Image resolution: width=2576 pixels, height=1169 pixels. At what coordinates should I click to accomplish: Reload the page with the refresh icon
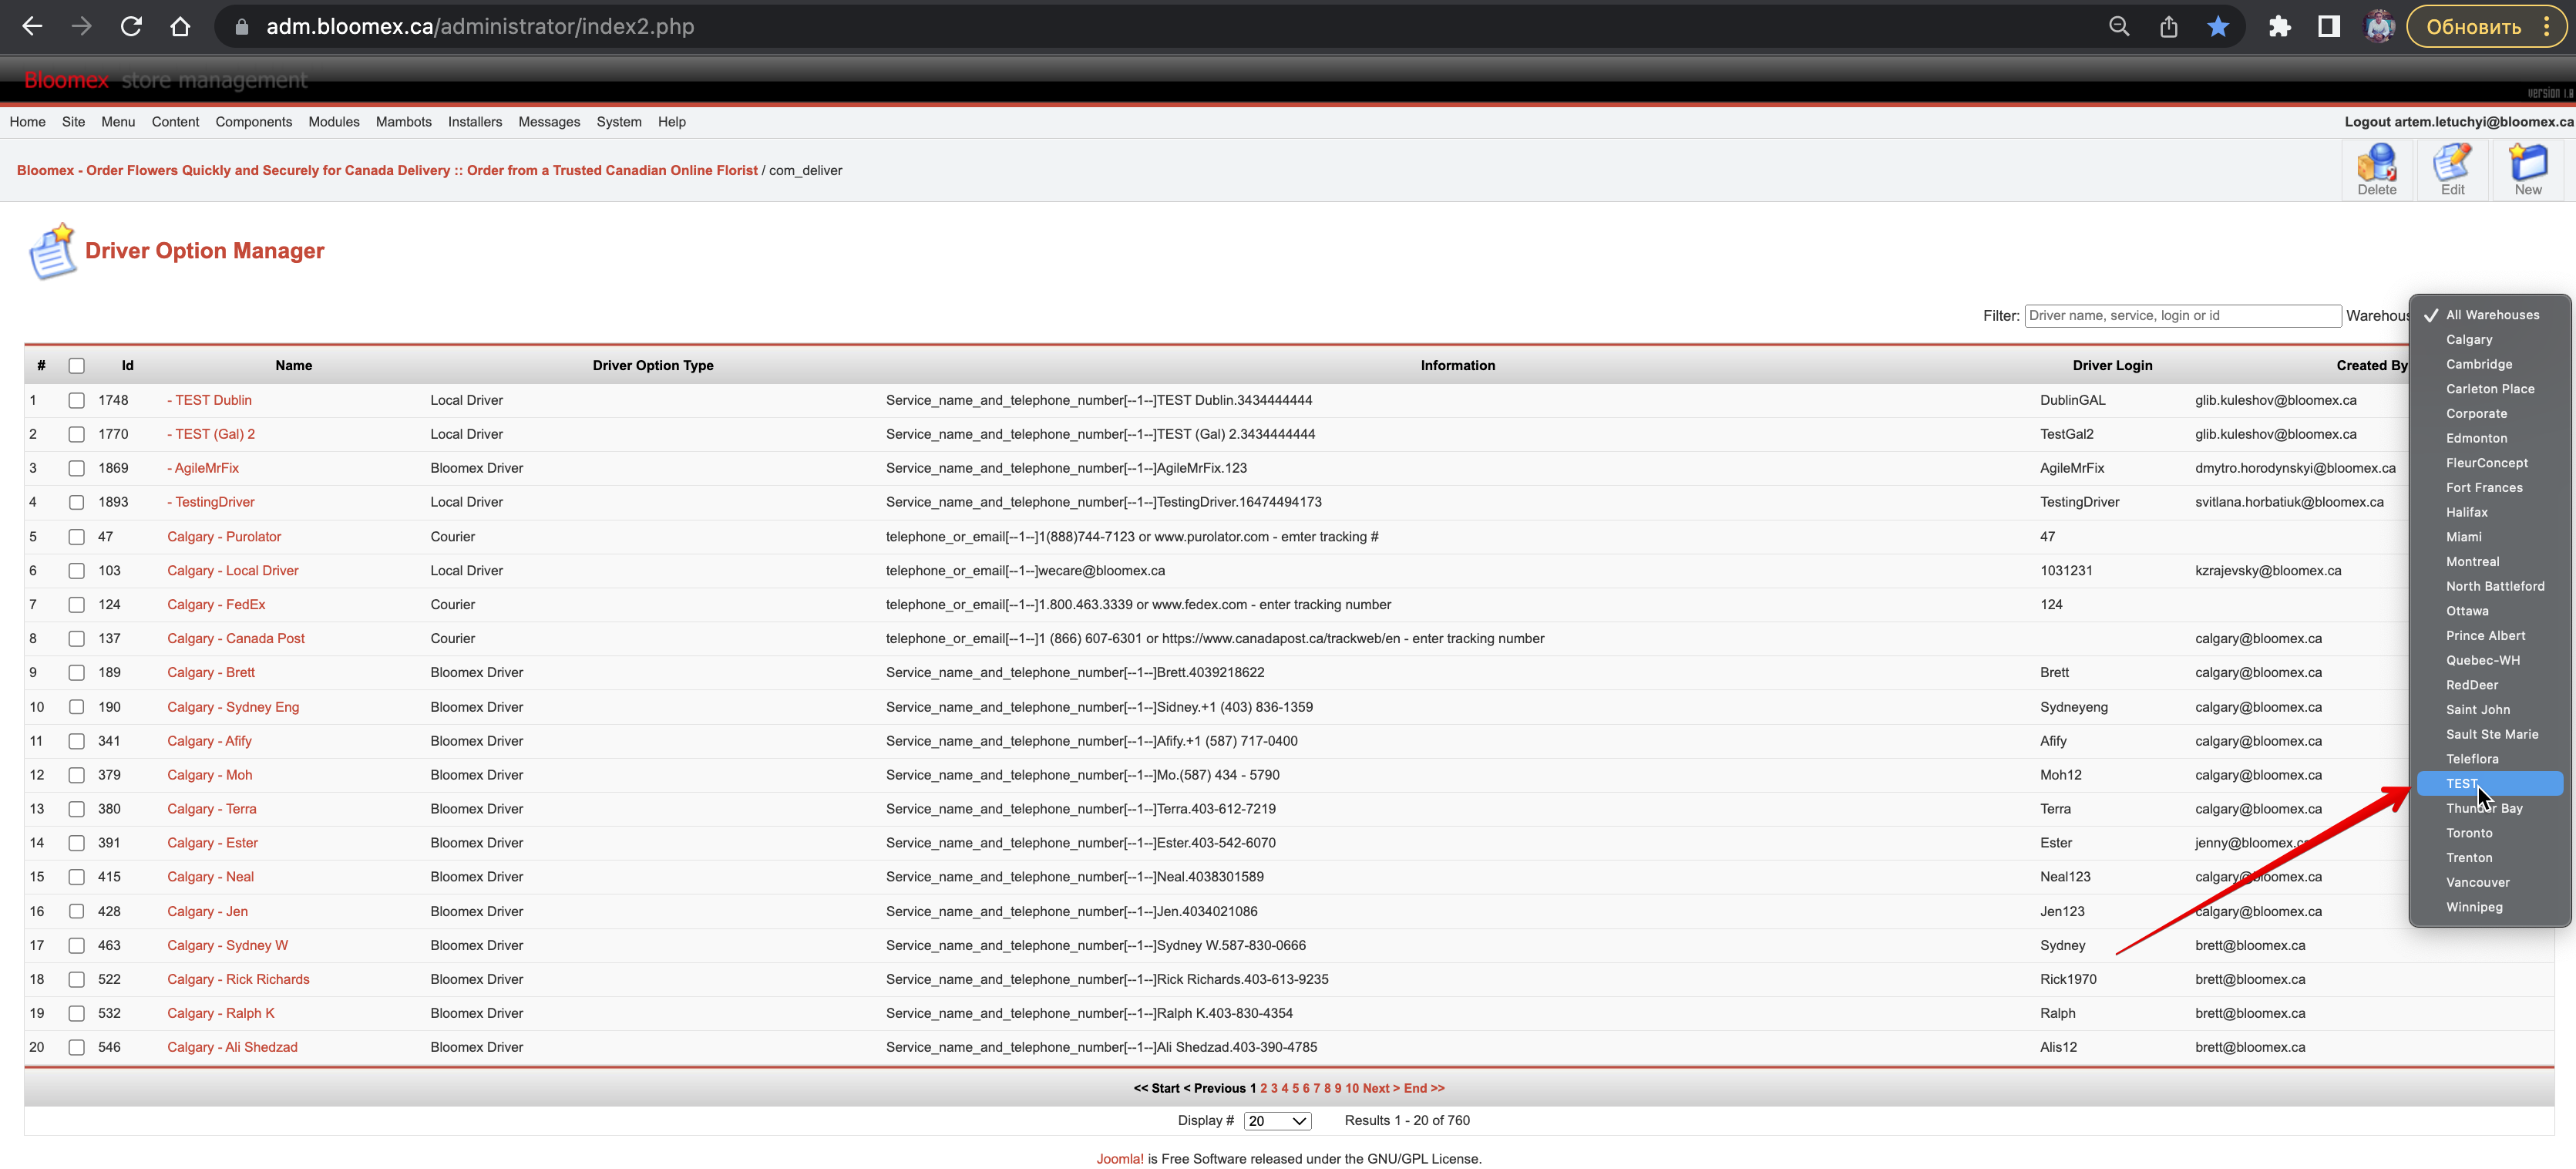tap(131, 27)
